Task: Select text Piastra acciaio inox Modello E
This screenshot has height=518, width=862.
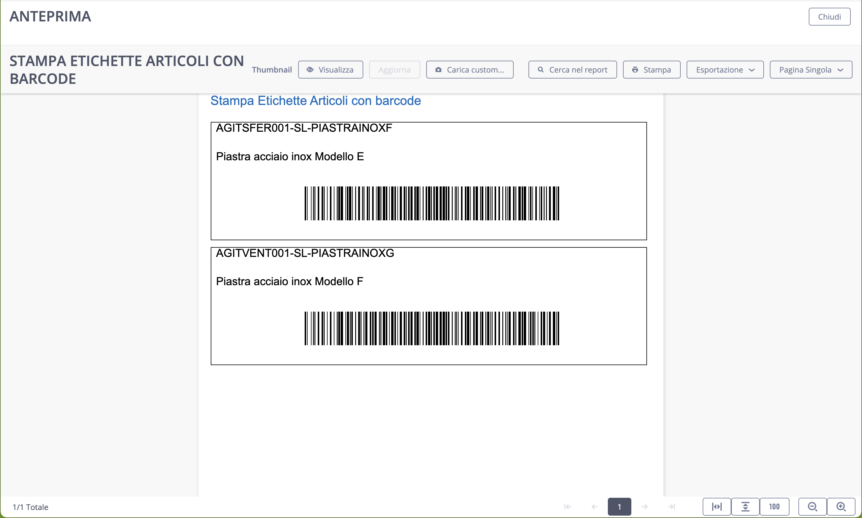Action: tap(290, 156)
